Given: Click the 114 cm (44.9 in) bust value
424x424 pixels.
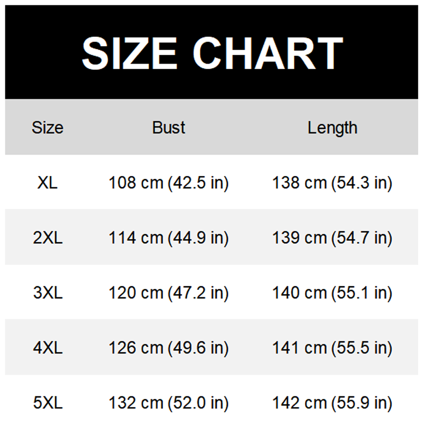Looking at the screenshot, I should 169,238.
